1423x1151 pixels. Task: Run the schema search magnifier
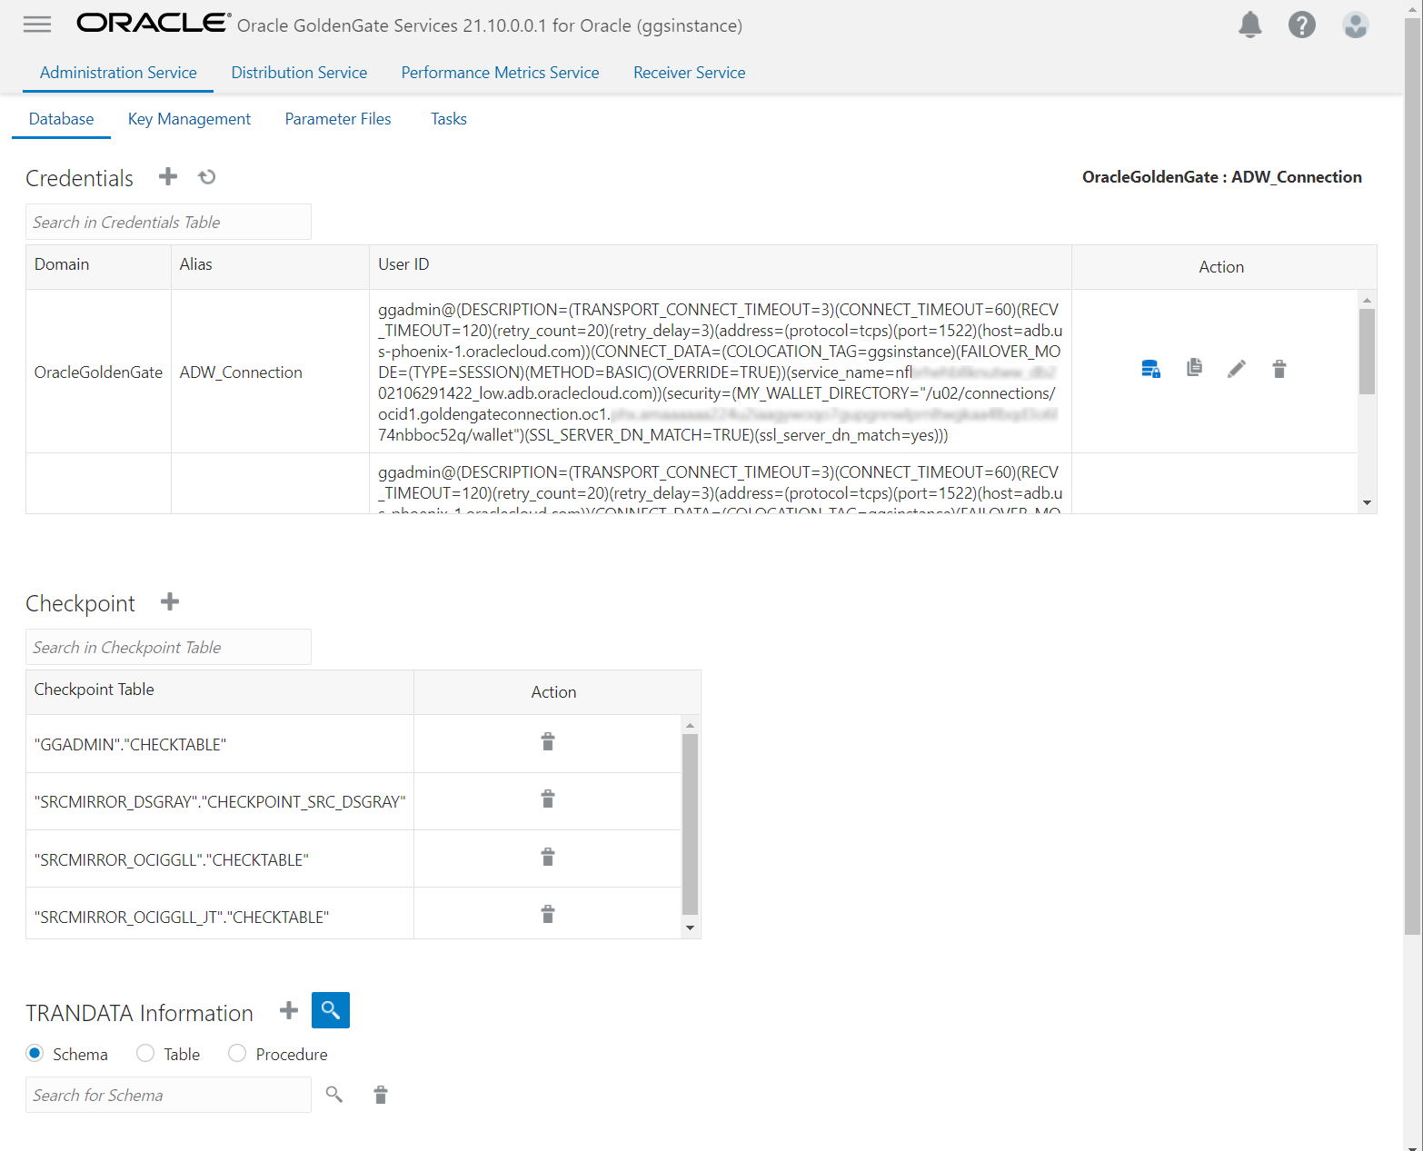coord(334,1095)
